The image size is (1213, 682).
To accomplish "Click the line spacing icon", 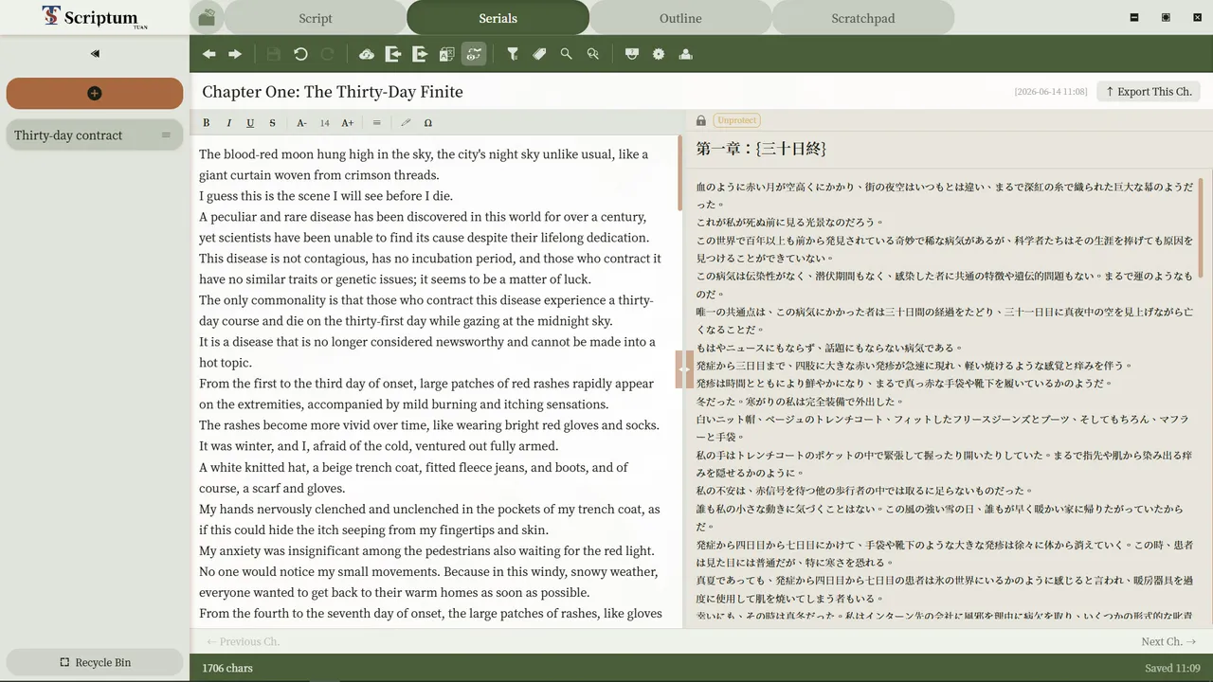I will click(x=376, y=123).
